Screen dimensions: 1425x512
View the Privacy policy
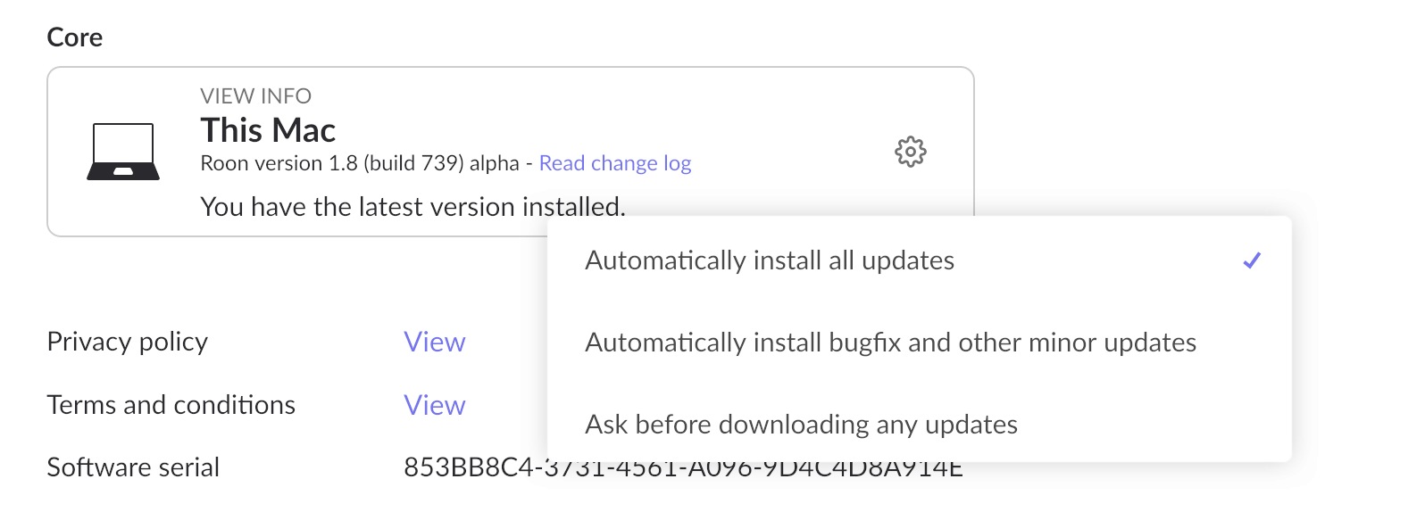pos(434,342)
